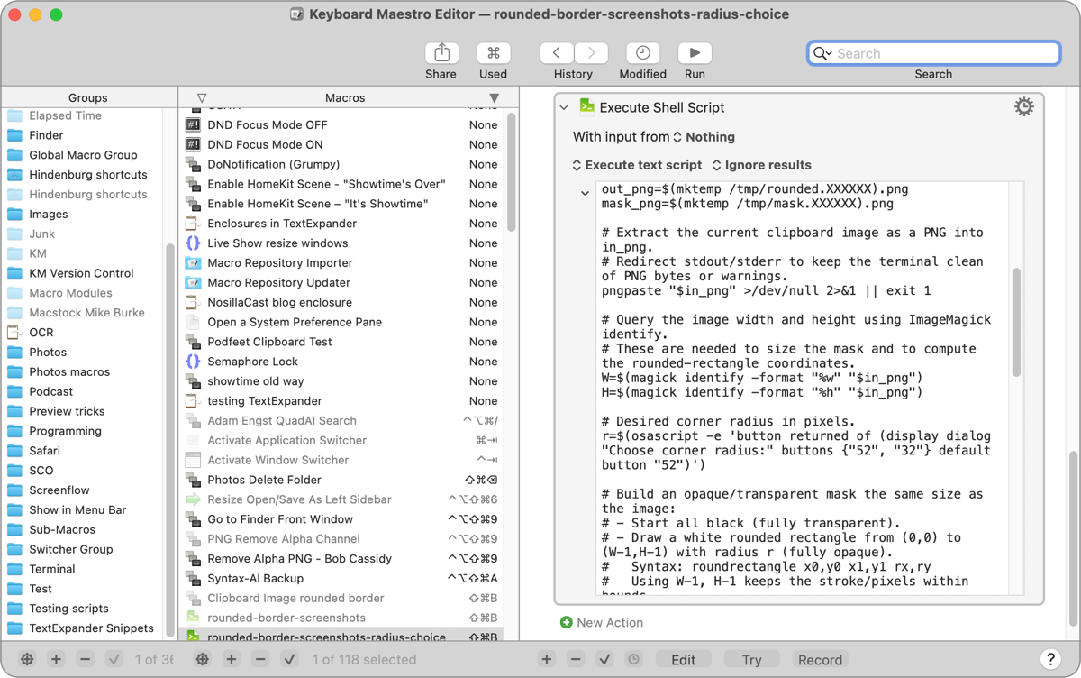1081x678 pixels.
Task: Toggle the macro group enable checkmark
Action: 114,659
